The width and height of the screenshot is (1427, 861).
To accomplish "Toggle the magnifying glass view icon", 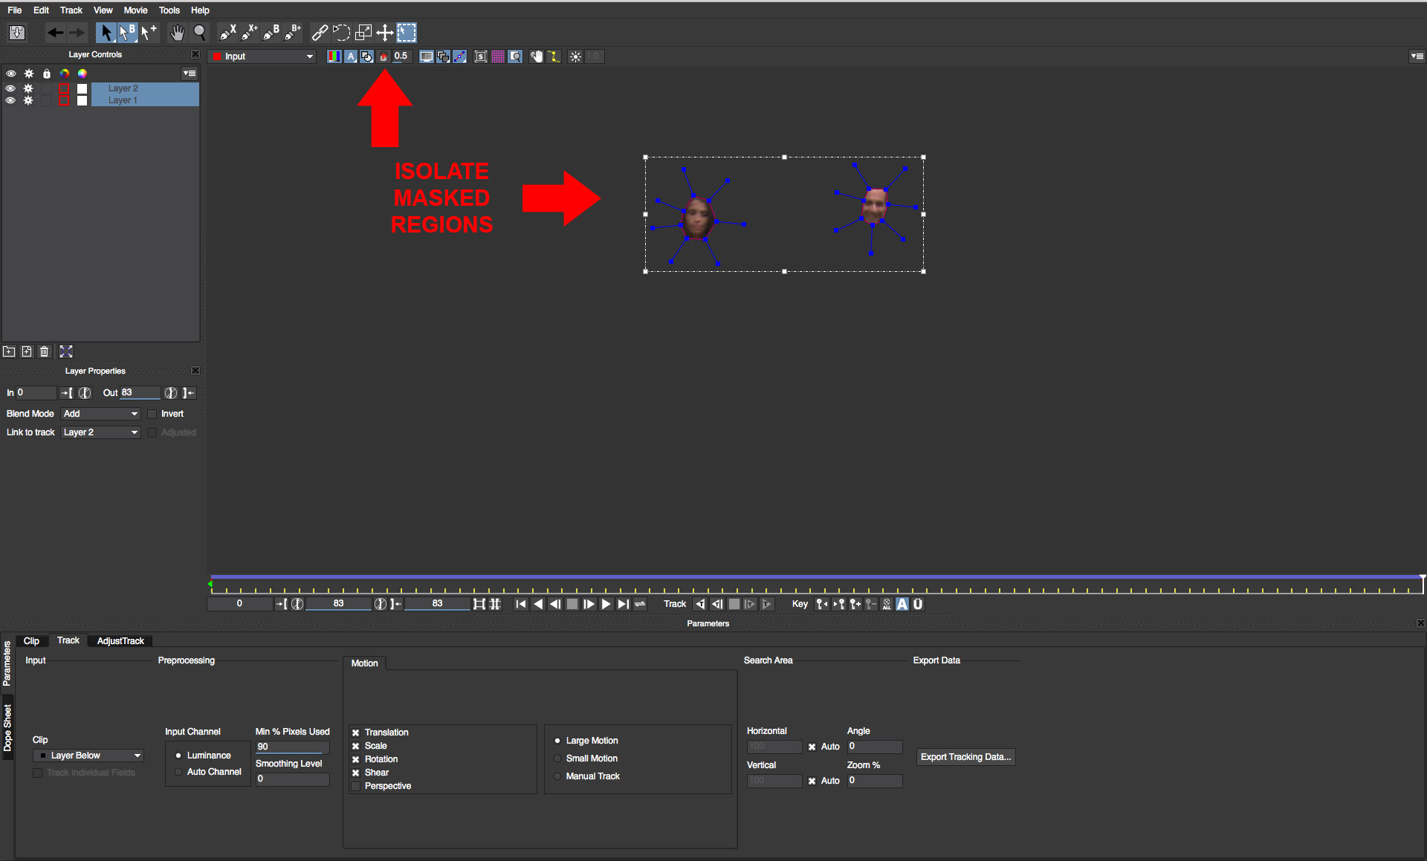I will coord(515,56).
